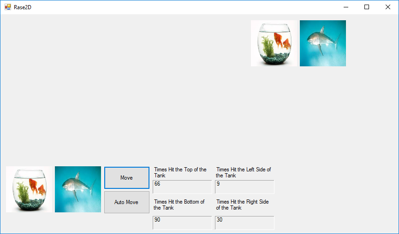Viewport: 399px width, 234px height.
Task: Click the bottom-left fish bowl image
Action: (x=29, y=189)
